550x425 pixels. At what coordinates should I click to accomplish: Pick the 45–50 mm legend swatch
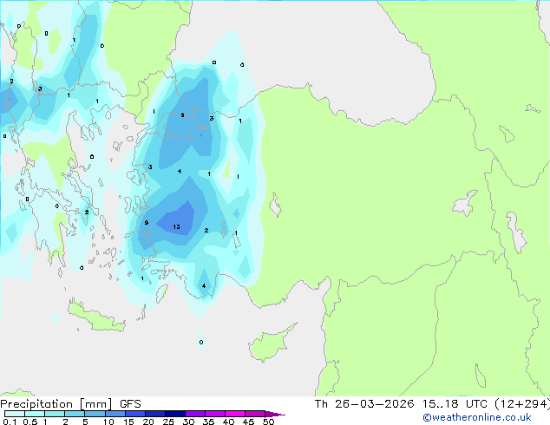tap(254, 414)
